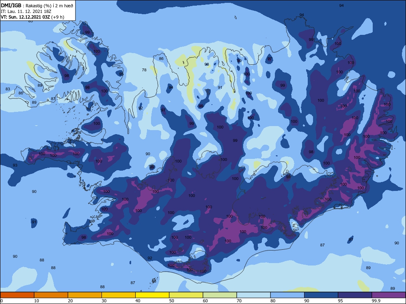Click the 'DMI/IGB' title text
Viewport: 406px width, 304px height.
(11, 6)
